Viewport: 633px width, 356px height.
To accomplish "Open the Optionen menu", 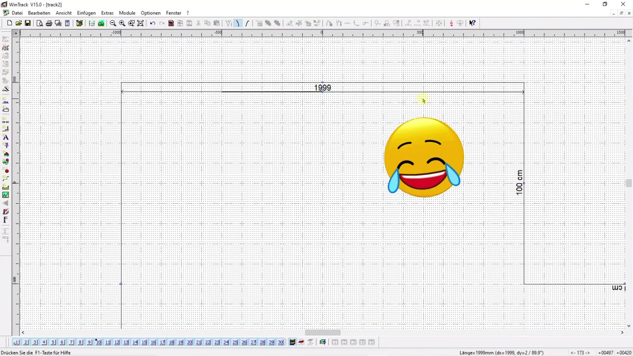I will pos(150,13).
